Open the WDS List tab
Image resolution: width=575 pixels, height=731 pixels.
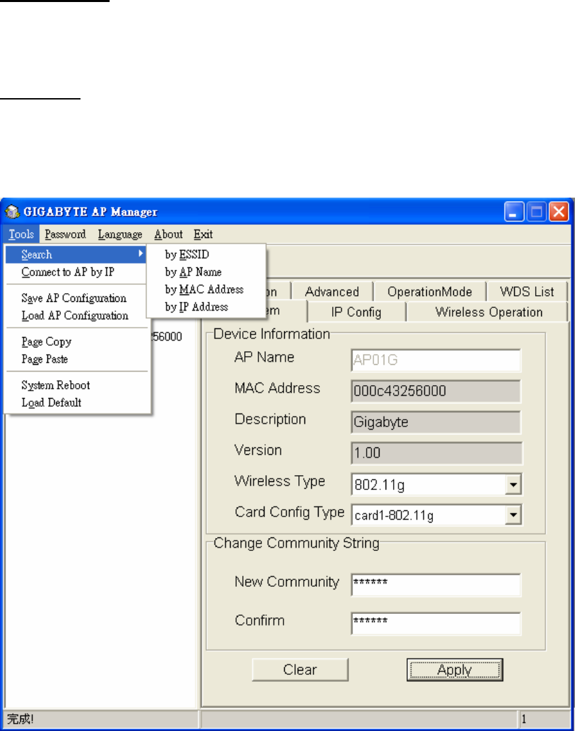pos(527,292)
